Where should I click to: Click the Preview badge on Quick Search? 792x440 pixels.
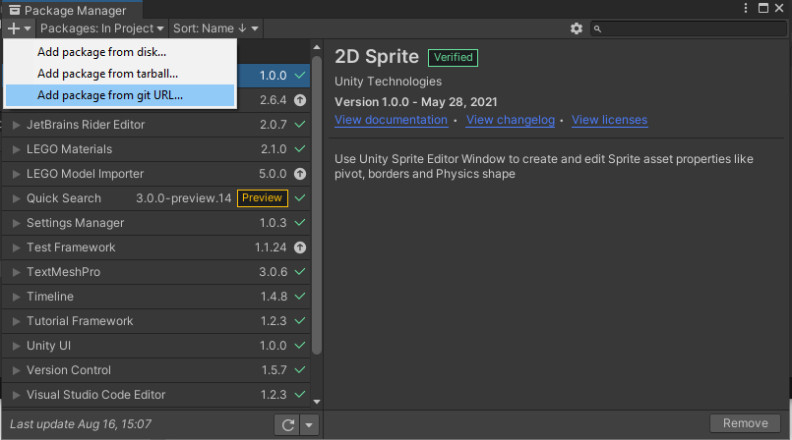(263, 198)
